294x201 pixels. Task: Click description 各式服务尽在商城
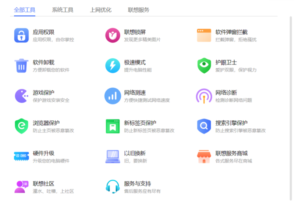[x=234, y=161]
